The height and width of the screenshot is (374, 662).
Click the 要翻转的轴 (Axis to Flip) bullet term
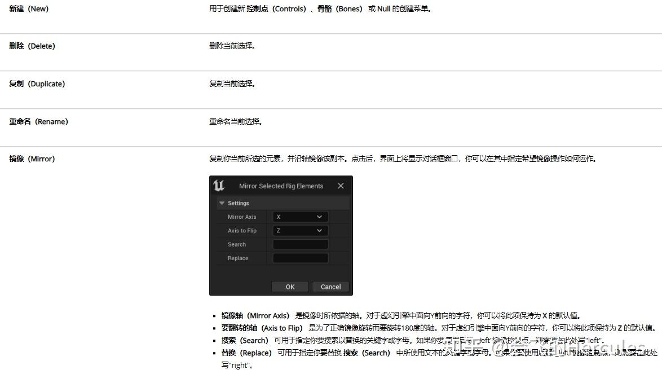(262, 328)
